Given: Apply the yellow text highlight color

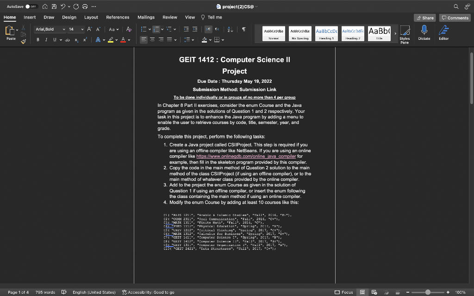Looking at the screenshot, I should pos(111,40).
